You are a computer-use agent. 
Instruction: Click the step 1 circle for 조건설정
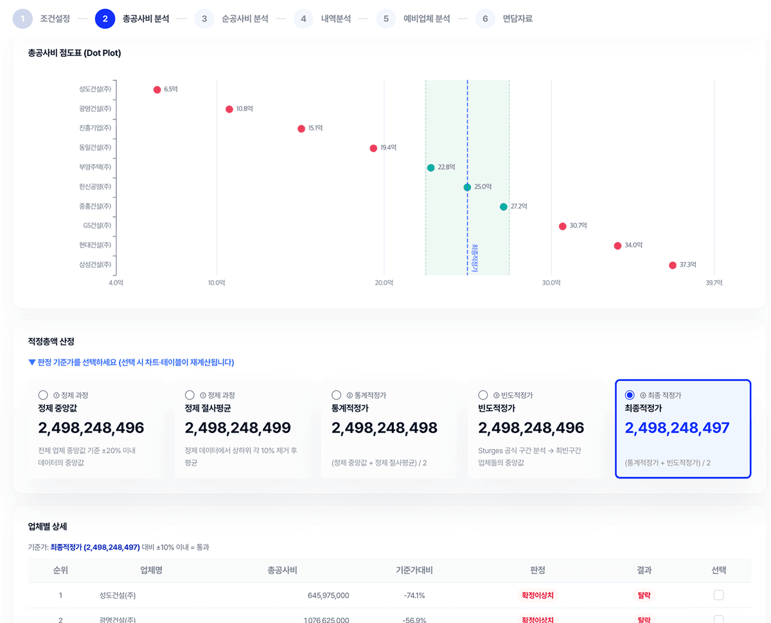pos(22,19)
